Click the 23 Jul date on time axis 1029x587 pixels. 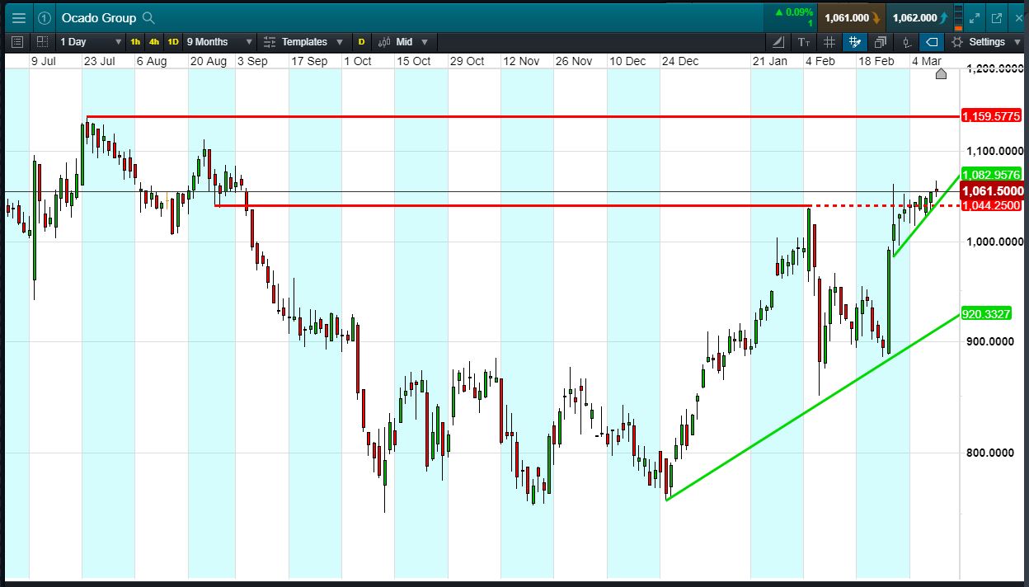(100, 61)
